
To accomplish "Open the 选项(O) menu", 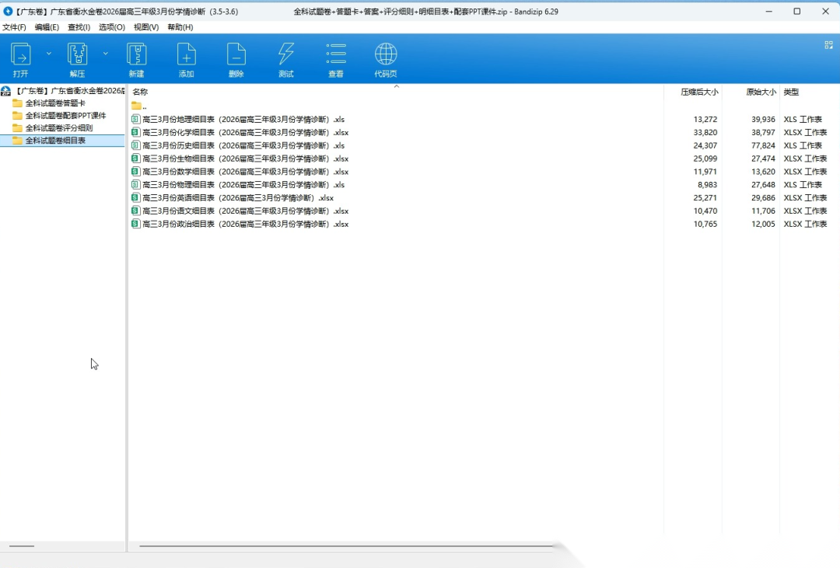I will click(x=111, y=27).
